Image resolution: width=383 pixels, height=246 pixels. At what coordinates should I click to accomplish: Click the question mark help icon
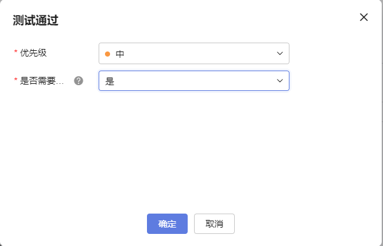(78, 81)
